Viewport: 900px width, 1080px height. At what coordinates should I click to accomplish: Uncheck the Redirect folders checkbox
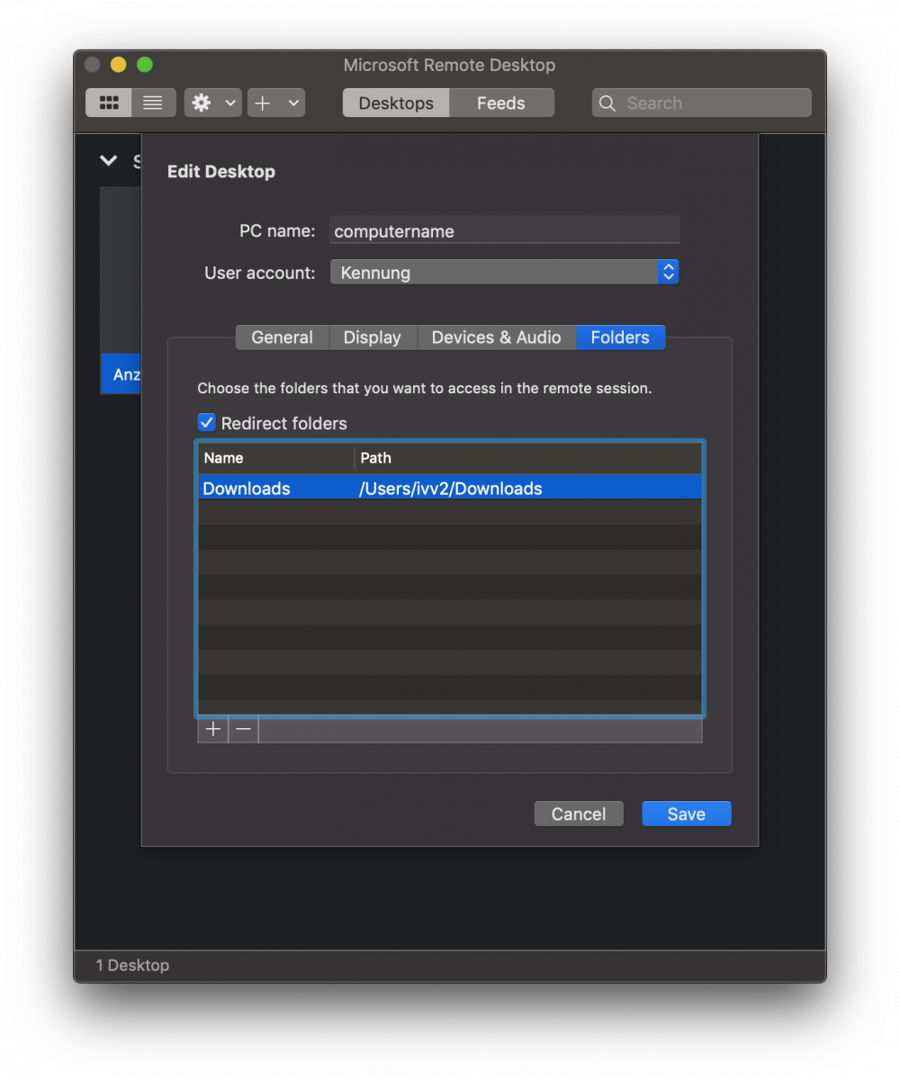click(207, 422)
